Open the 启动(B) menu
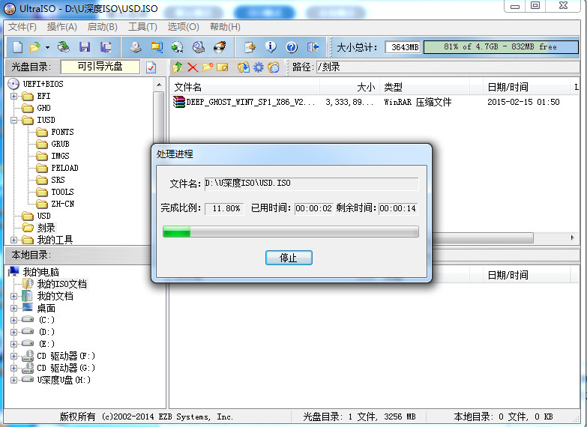 tap(103, 27)
